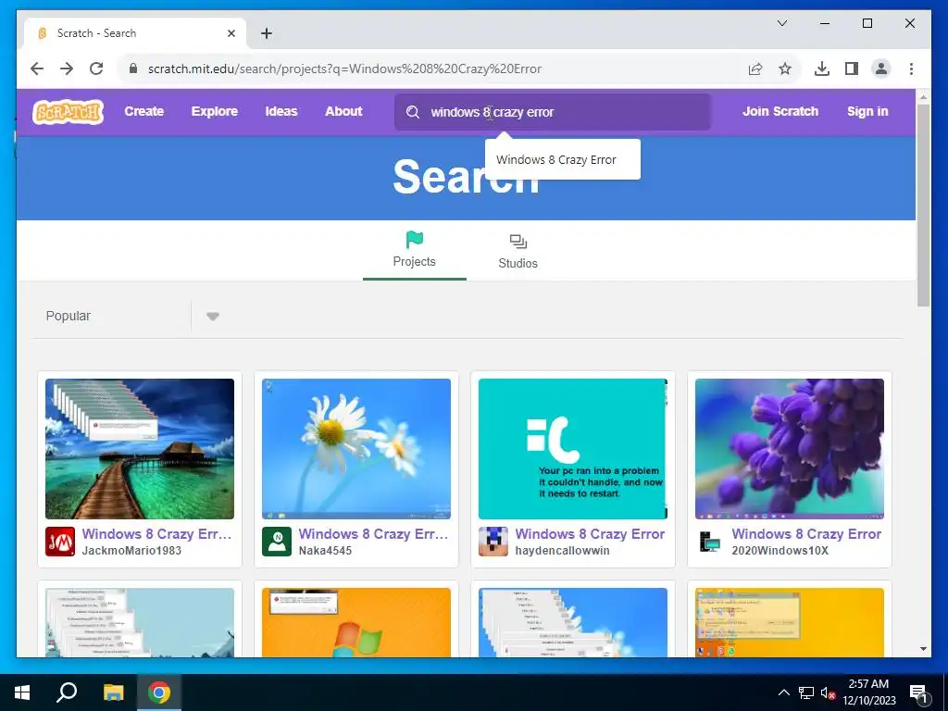948x711 pixels.
Task: Open JackmoMario1983 avatar icon
Action: (x=60, y=541)
